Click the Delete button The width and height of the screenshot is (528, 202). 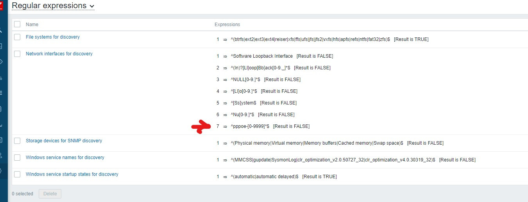(x=50, y=194)
